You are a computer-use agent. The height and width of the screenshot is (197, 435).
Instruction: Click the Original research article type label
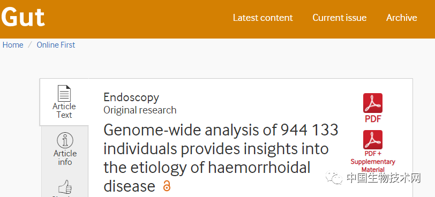140,110
